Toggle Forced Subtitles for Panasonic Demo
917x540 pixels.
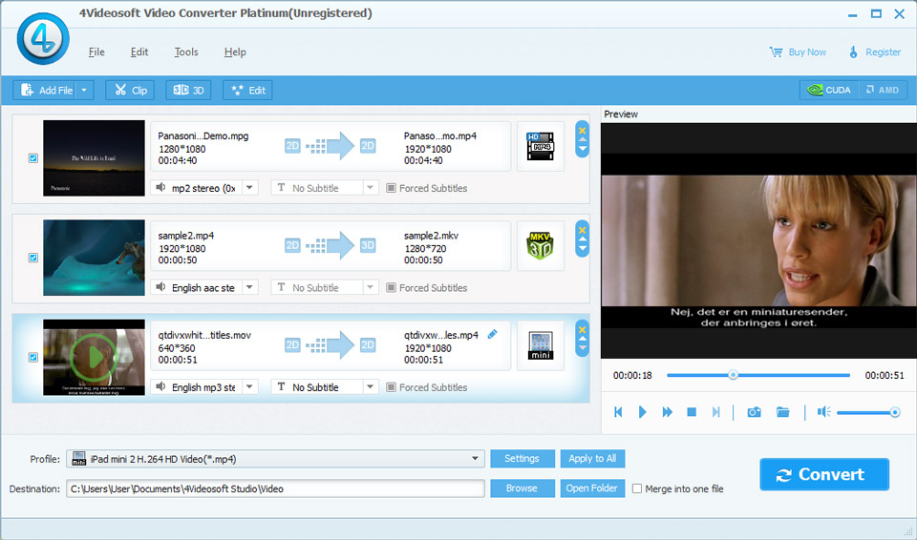click(391, 188)
